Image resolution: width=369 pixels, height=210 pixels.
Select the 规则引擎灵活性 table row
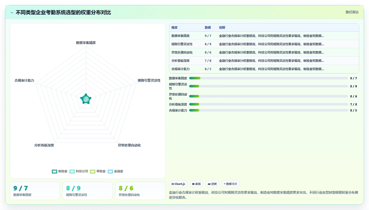pyautogui.click(x=264, y=44)
